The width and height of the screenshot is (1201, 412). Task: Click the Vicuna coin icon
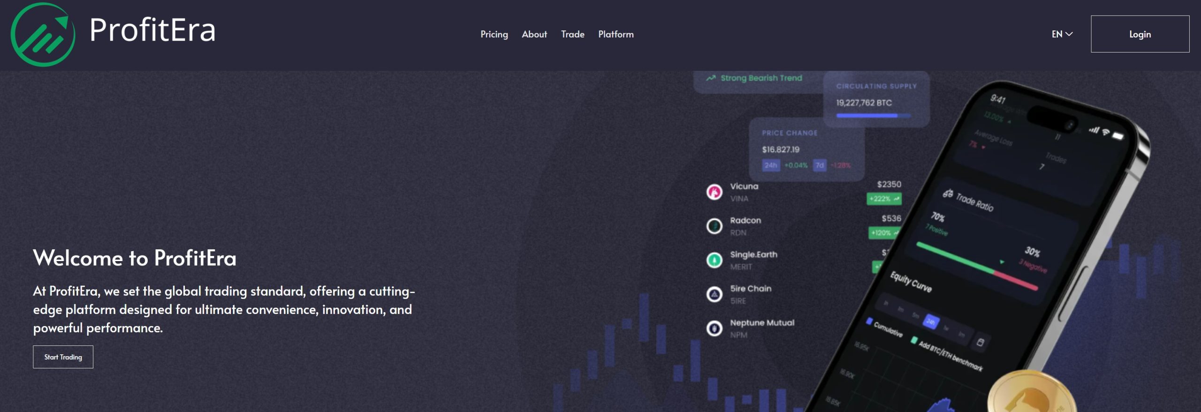[x=714, y=192]
